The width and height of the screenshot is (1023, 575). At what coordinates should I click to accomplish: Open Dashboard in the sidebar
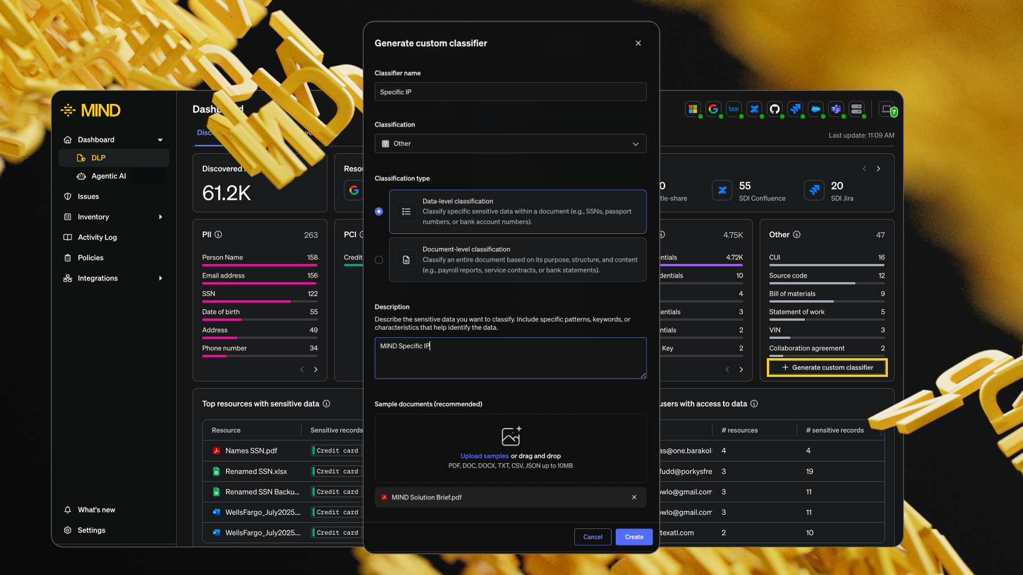pos(96,140)
